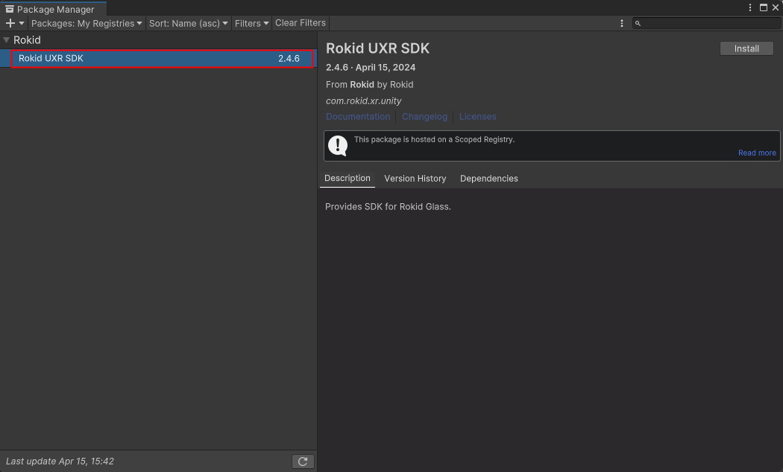Click Clear Filters button
Image resolution: width=783 pixels, height=472 pixels.
300,23
